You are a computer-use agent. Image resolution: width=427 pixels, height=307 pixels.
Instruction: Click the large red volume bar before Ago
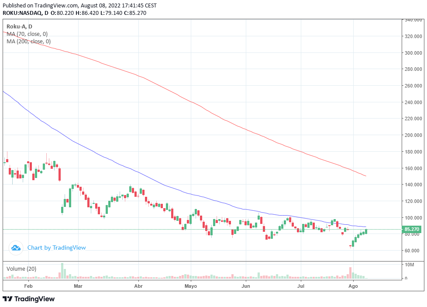351,272
